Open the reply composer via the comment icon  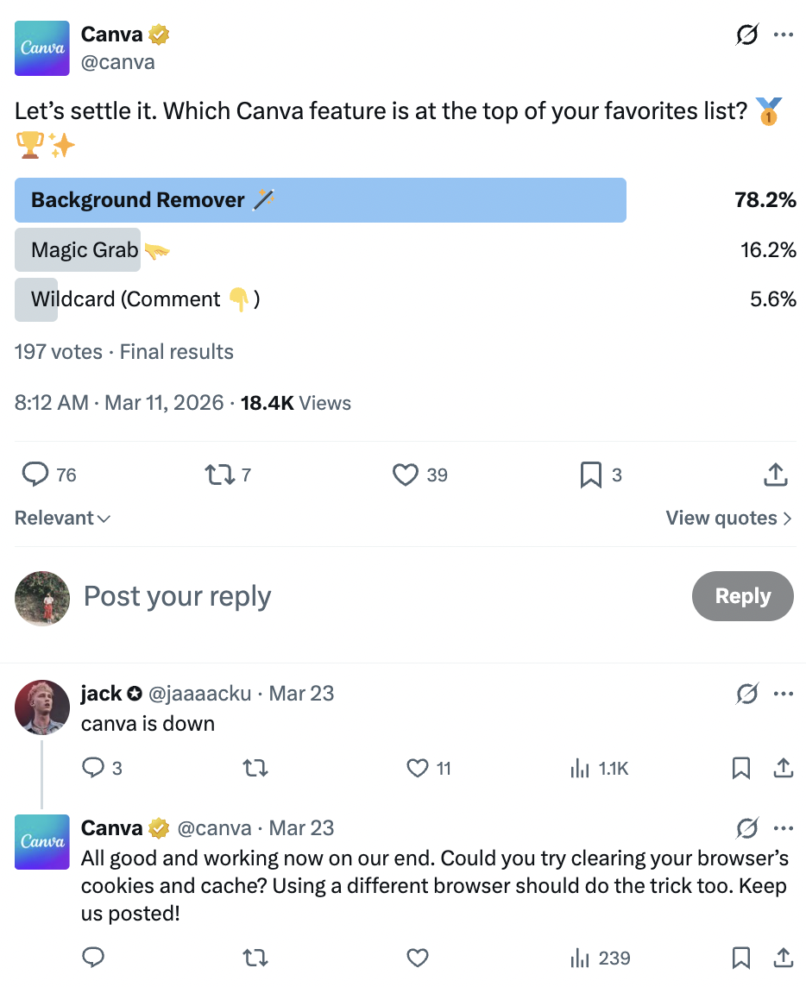coord(35,475)
